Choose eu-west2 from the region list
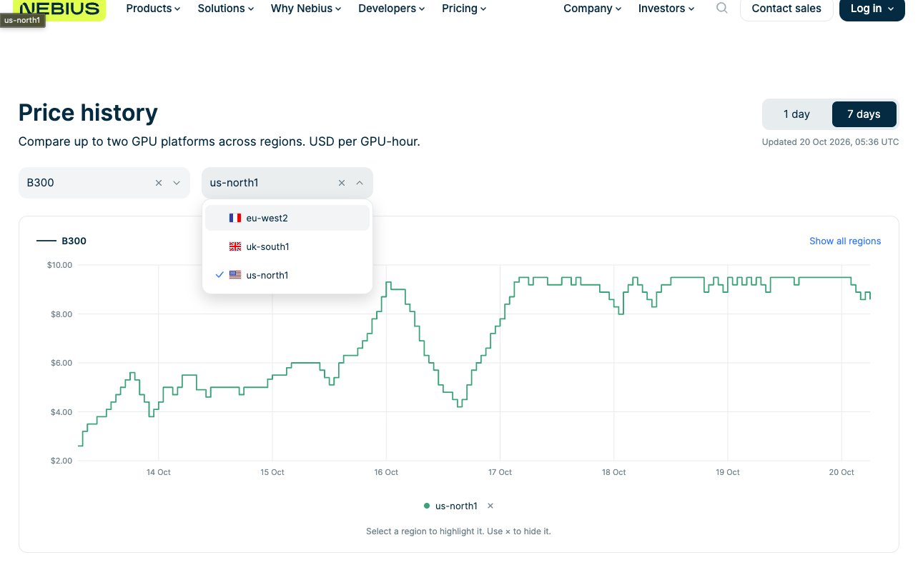923x580 pixels. 287,218
